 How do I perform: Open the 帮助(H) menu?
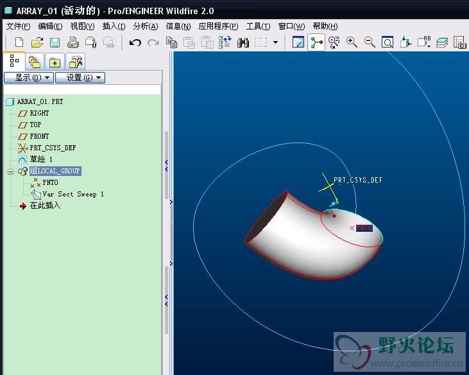click(325, 26)
